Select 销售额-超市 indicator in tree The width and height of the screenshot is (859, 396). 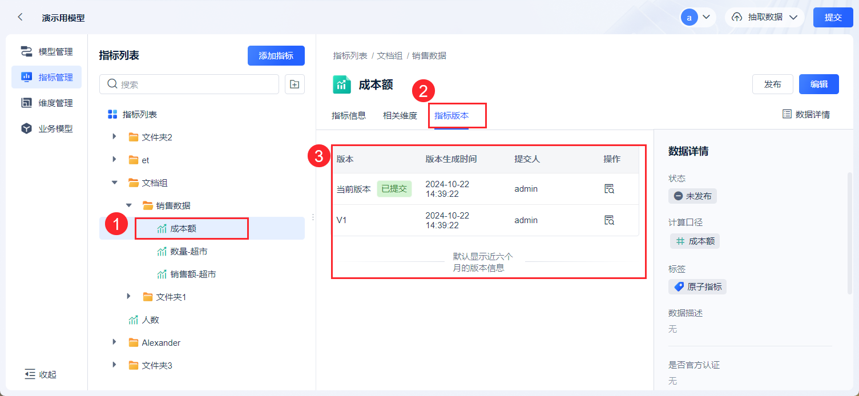193,274
